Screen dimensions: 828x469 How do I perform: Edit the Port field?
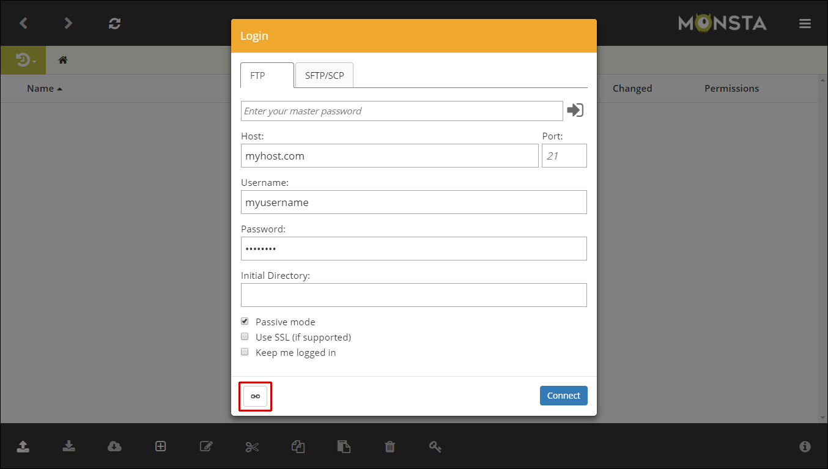[564, 155]
